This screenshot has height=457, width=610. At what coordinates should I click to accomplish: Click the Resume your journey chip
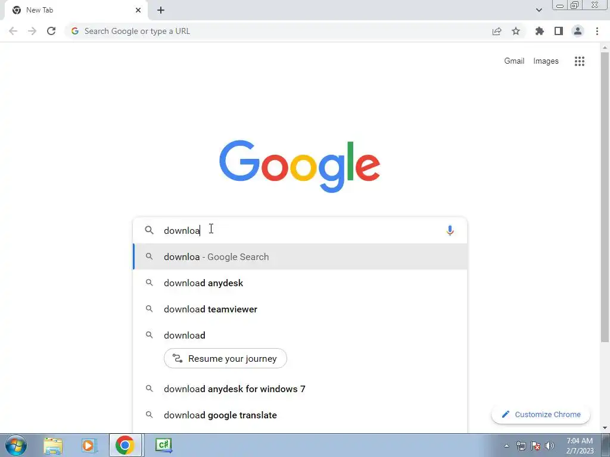tap(225, 358)
